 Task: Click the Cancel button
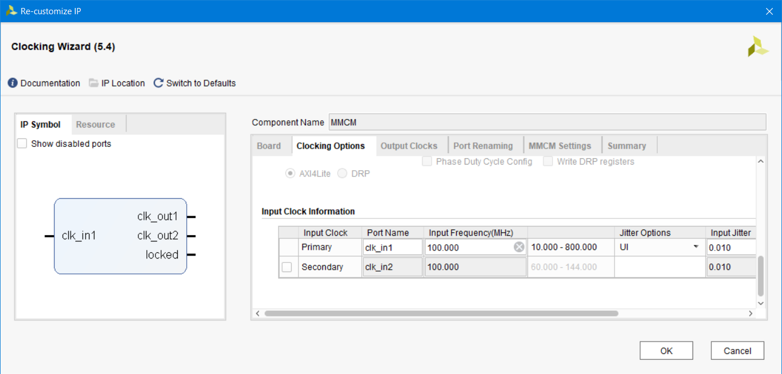click(x=737, y=351)
